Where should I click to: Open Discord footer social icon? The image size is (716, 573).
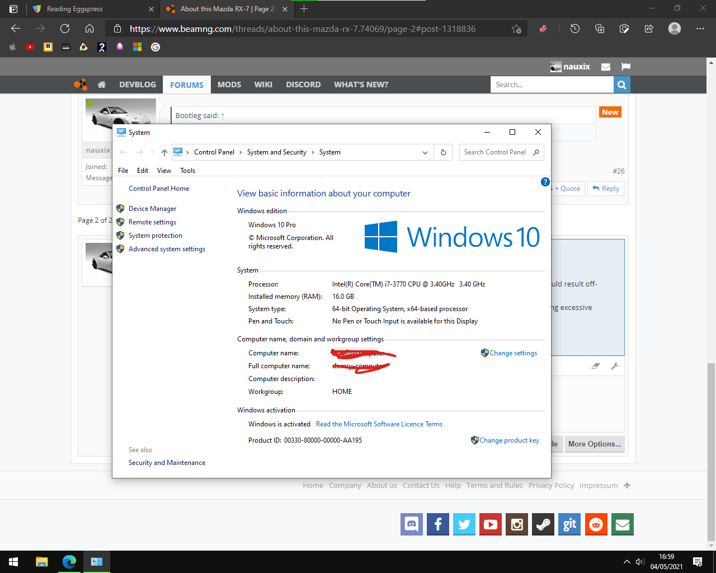tap(412, 524)
